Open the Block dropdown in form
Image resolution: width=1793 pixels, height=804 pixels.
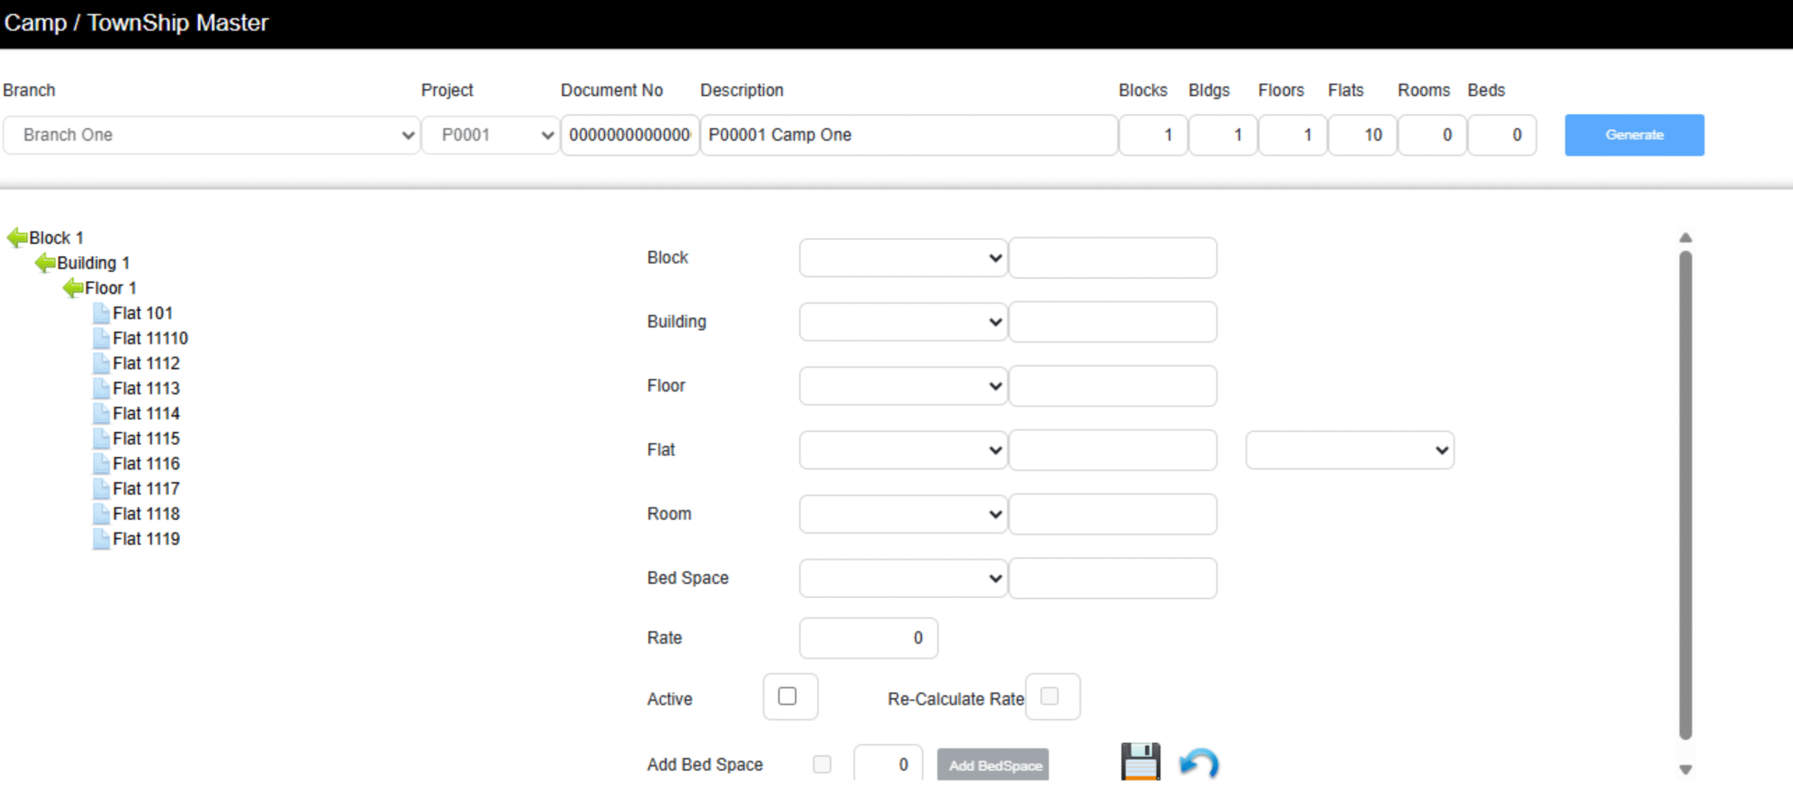[x=902, y=258]
